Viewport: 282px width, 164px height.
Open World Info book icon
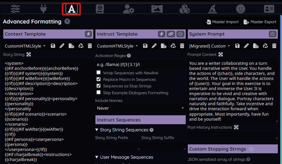pyautogui.click(x=100, y=9)
